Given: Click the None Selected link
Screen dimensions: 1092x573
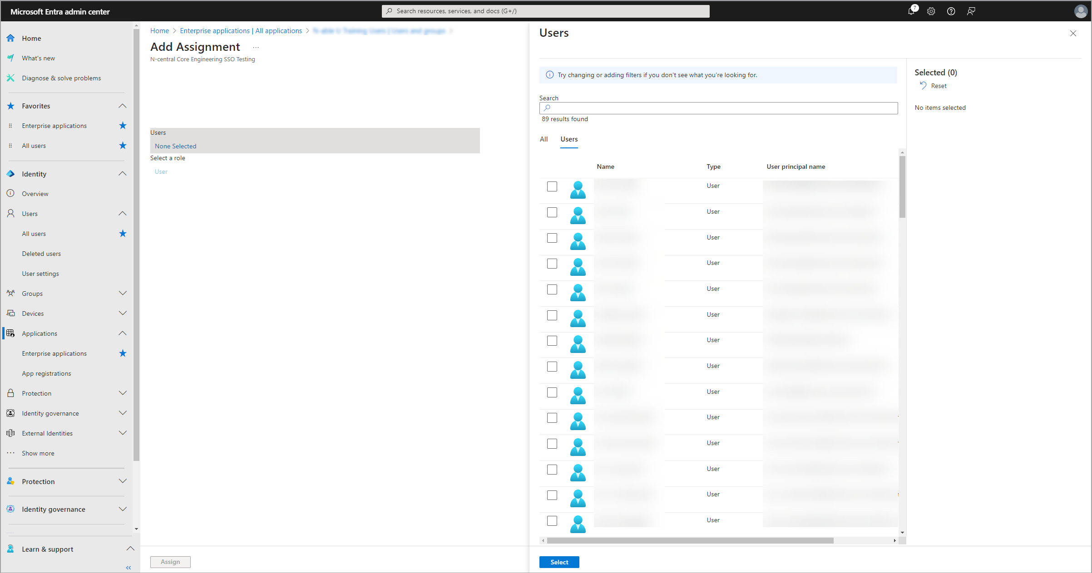Looking at the screenshot, I should pos(175,146).
